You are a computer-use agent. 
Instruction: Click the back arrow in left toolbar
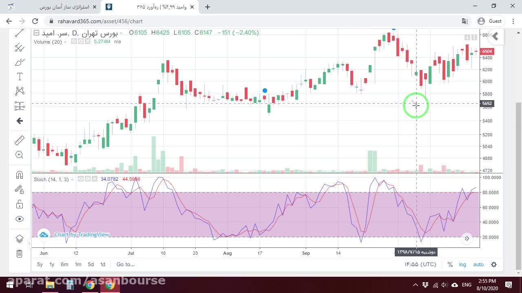point(19,121)
